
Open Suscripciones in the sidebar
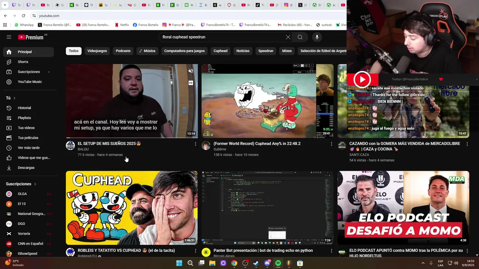tap(28, 72)
